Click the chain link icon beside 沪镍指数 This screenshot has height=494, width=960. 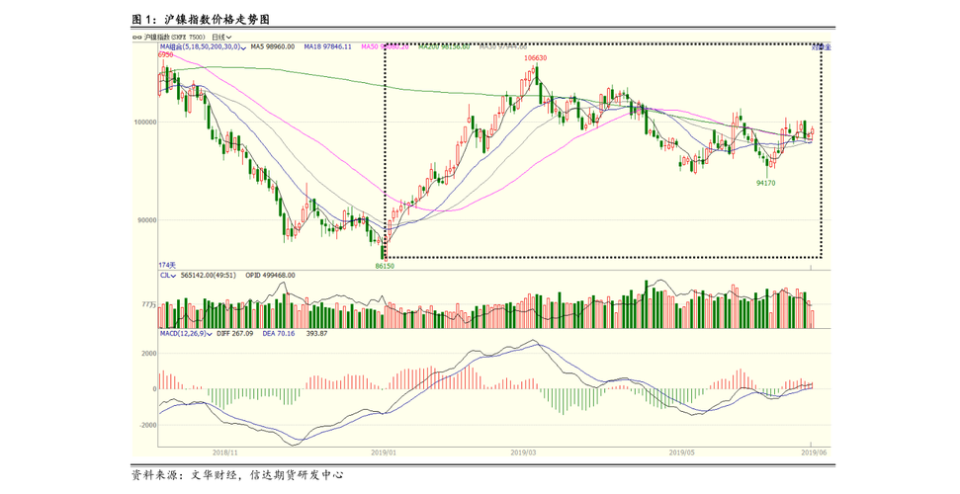tap(136, 37)
